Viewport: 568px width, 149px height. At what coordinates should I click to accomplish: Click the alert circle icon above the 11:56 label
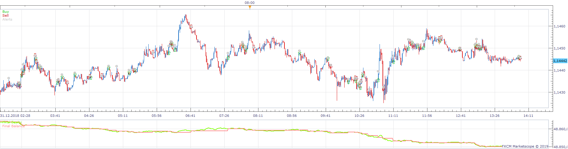point(423,41)
